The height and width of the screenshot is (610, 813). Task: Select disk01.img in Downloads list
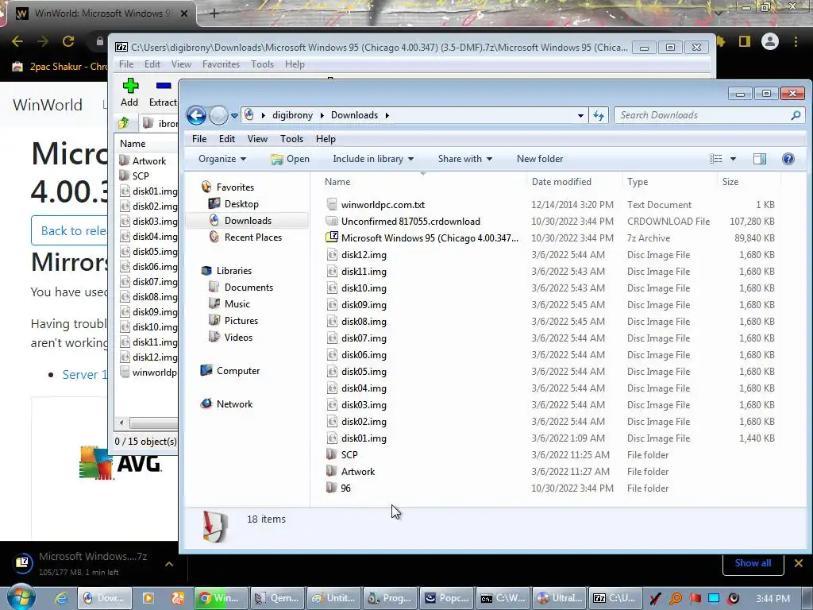click(364, 438)
